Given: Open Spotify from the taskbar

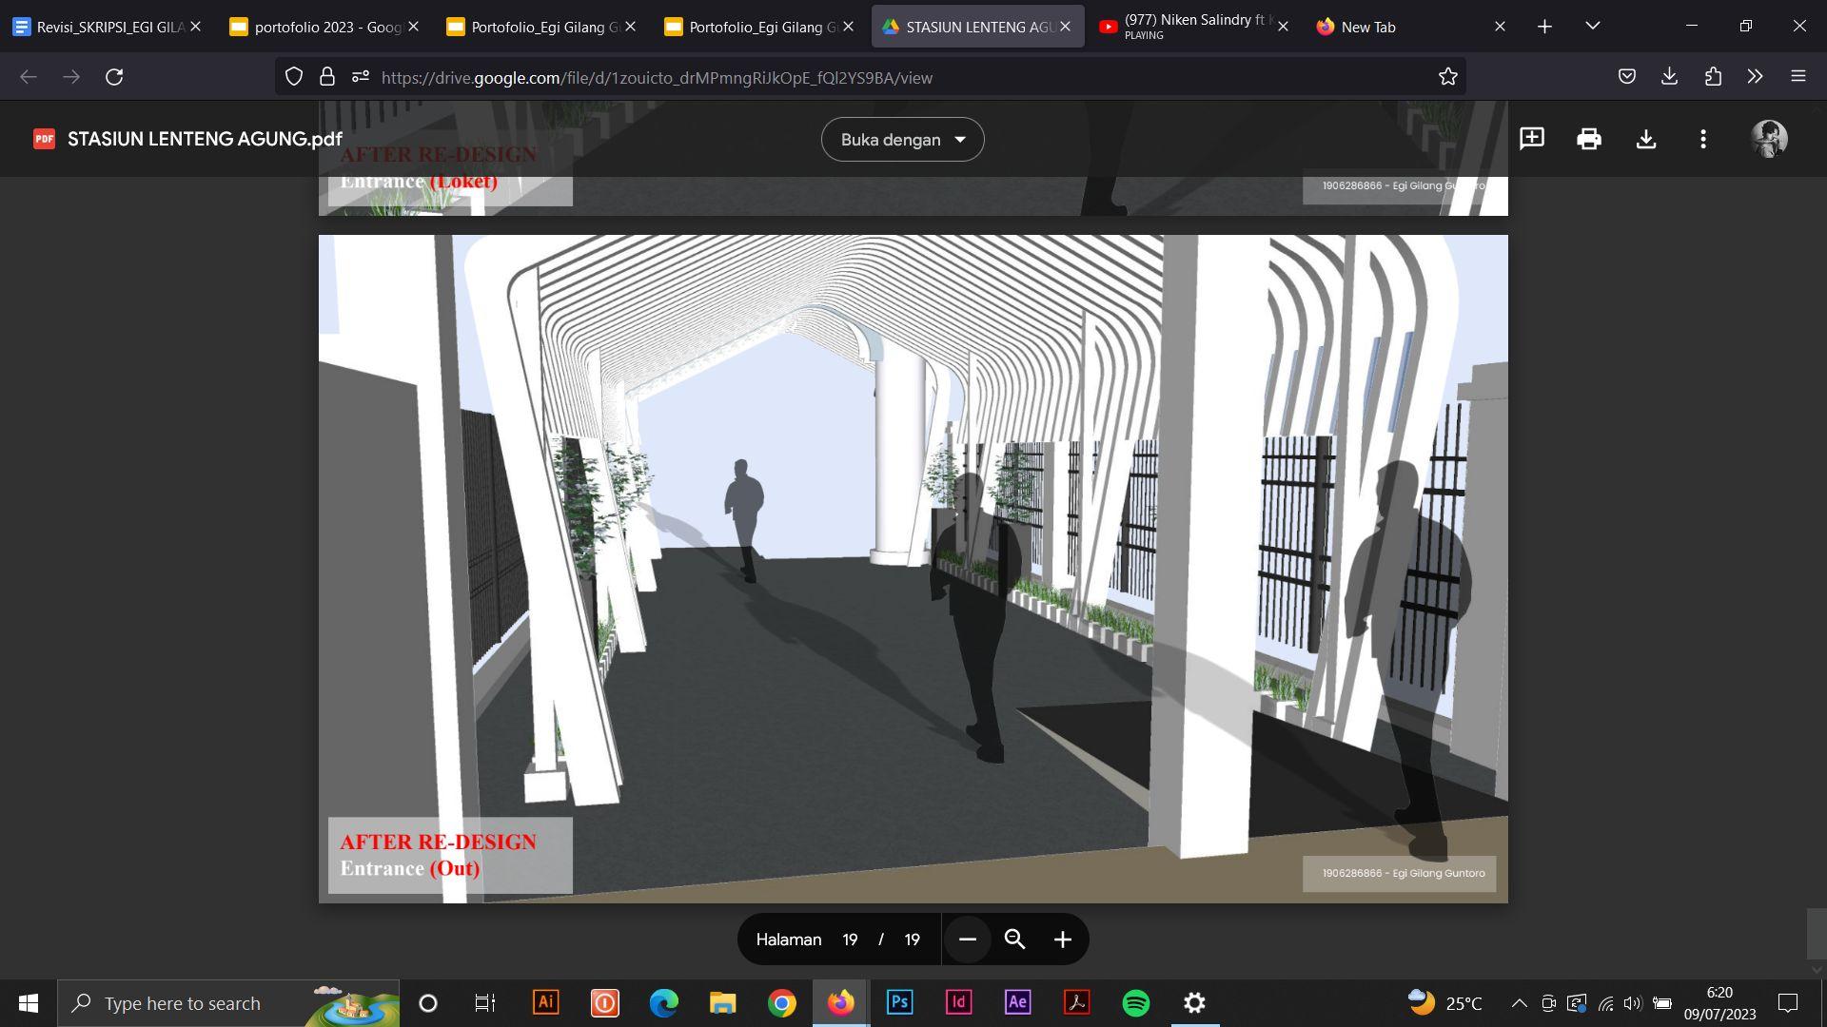Looking at the screenshot, I should [x=1136, y=1003].
